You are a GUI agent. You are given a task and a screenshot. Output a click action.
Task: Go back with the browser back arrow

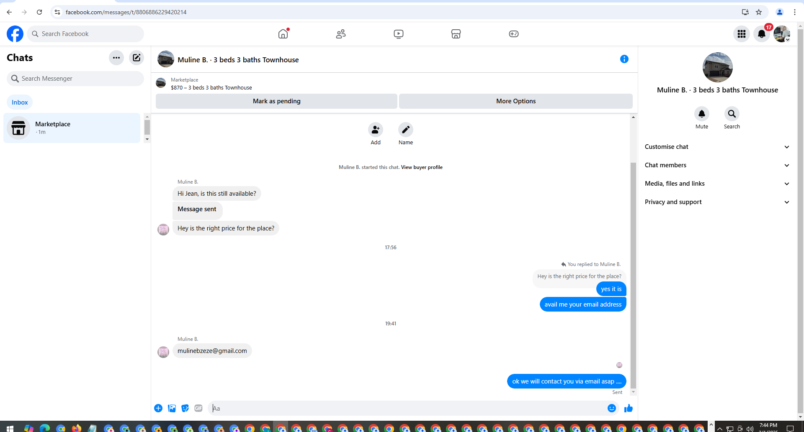[9, 12]
